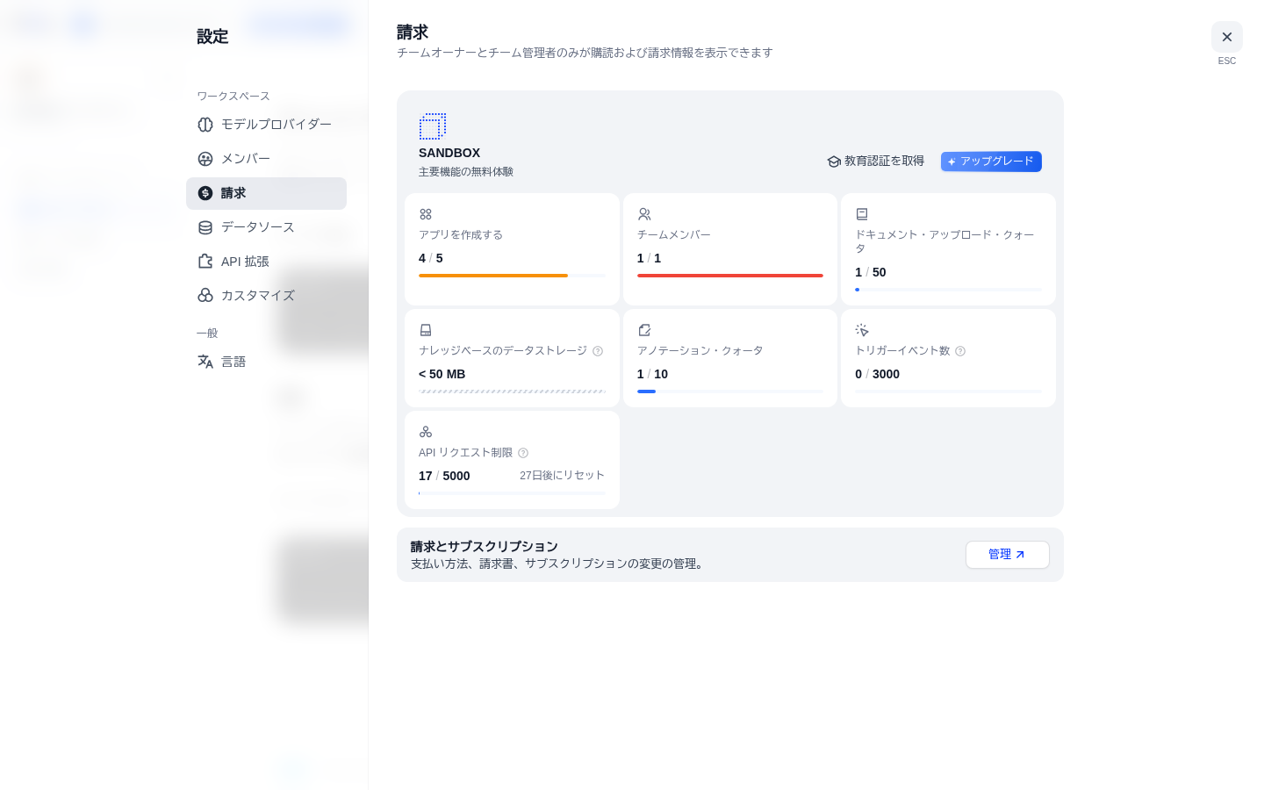Image resolution: width=1264 pixels, height=790 pixels.
Task: Click the 管理 manage subscription button
Action: 1008,555
